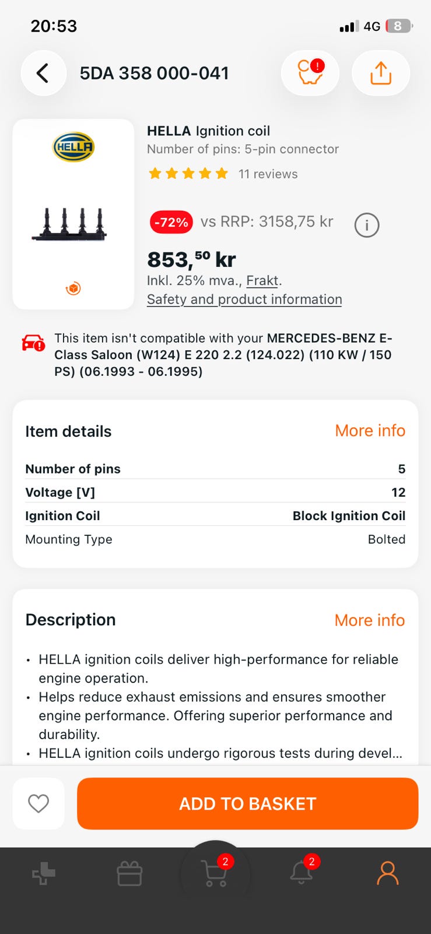Toggle the heart wishlist button

(x=38, y=804)
